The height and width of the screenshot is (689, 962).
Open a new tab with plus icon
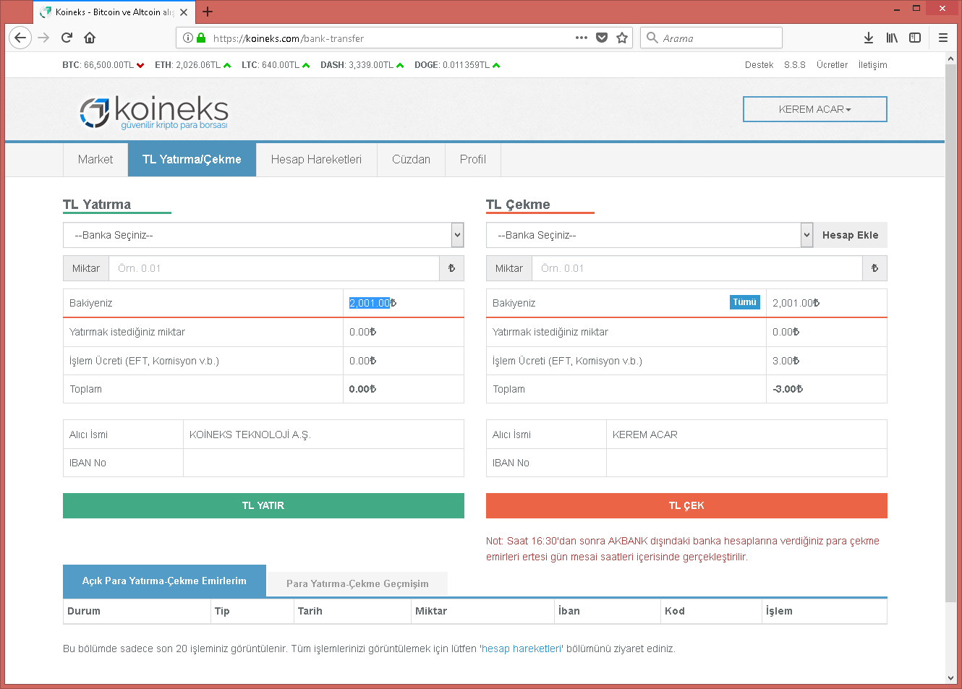tap(208, 12)
